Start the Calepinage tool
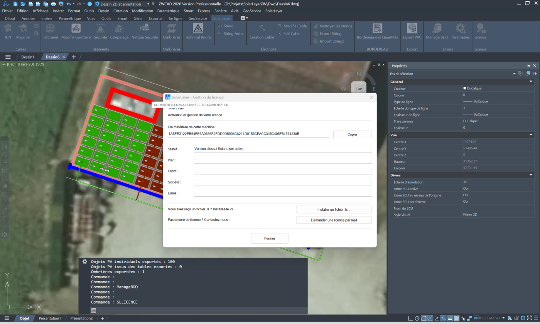Screen dimensions: 540x324 119,31
